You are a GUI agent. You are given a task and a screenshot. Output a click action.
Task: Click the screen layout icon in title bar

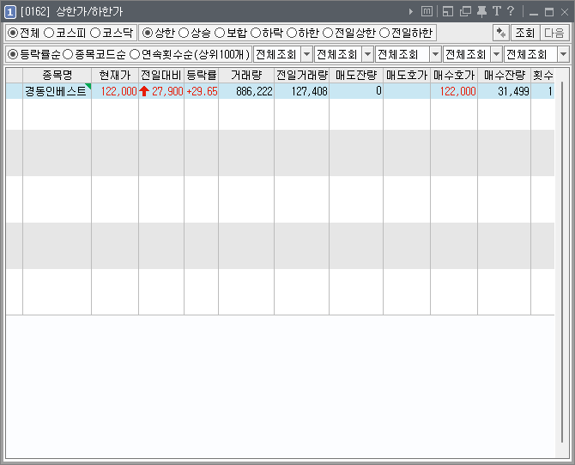(x=448, y=11)
